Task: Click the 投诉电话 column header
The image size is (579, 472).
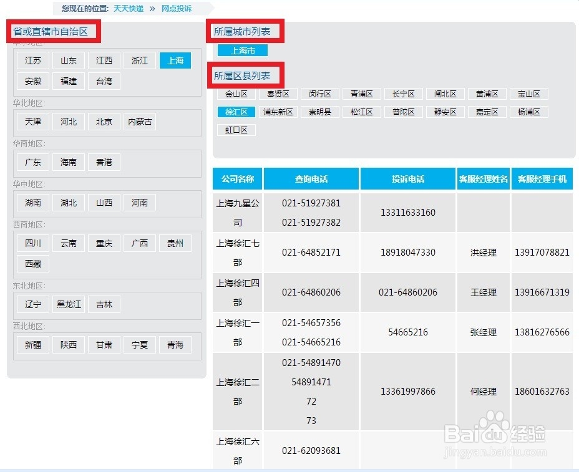Action: [x=408, y=179]
